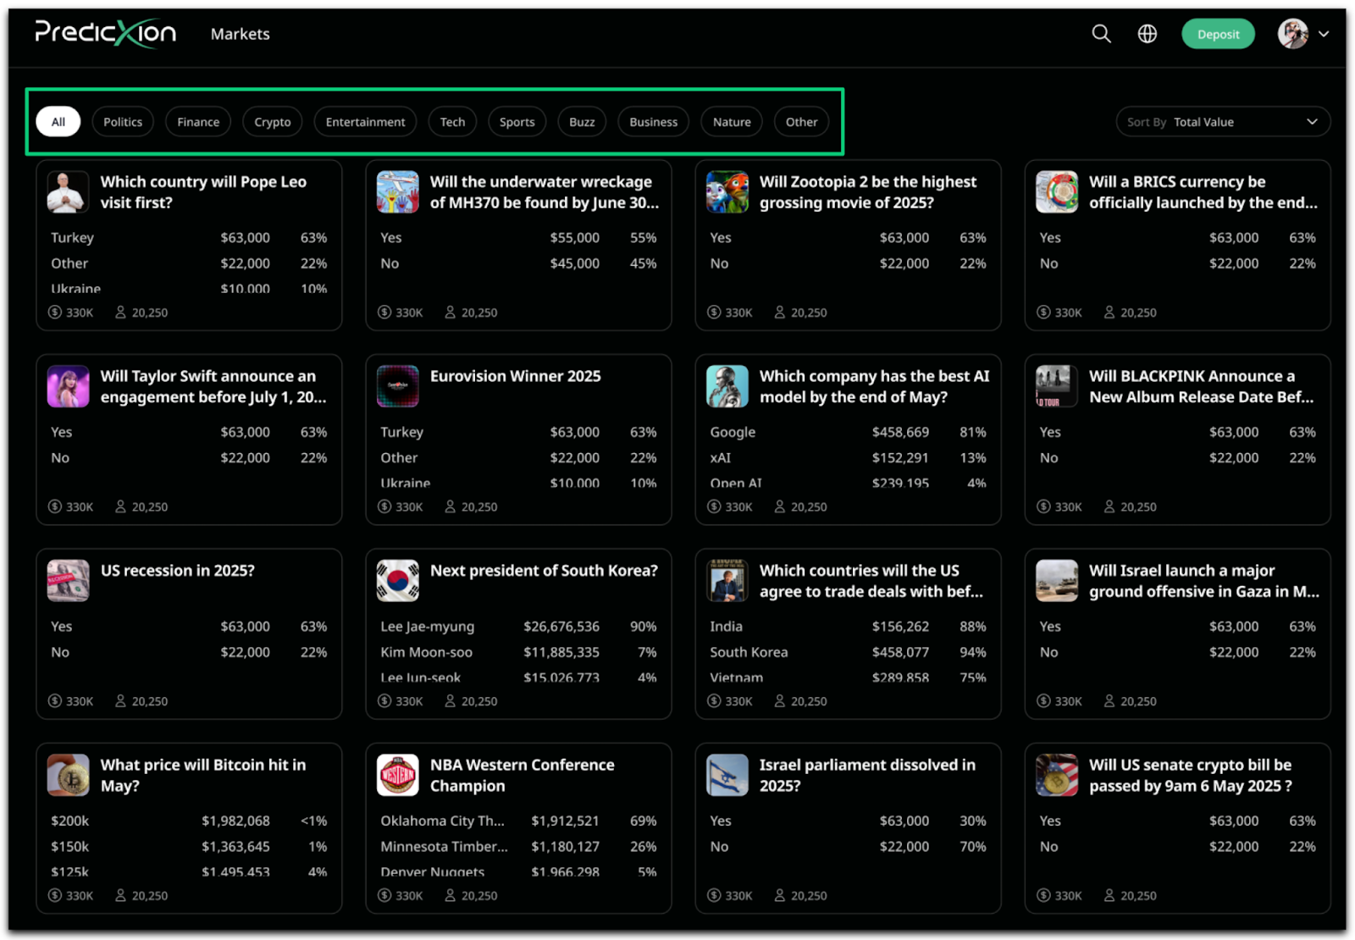Screen dimensions: 1355x940
Task: Open BRICS currency market thumbnail
Action: coord(1056,192)
